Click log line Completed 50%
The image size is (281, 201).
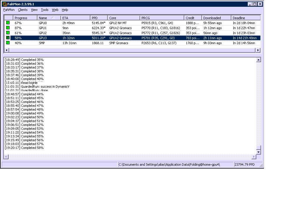tap(24, 117)
